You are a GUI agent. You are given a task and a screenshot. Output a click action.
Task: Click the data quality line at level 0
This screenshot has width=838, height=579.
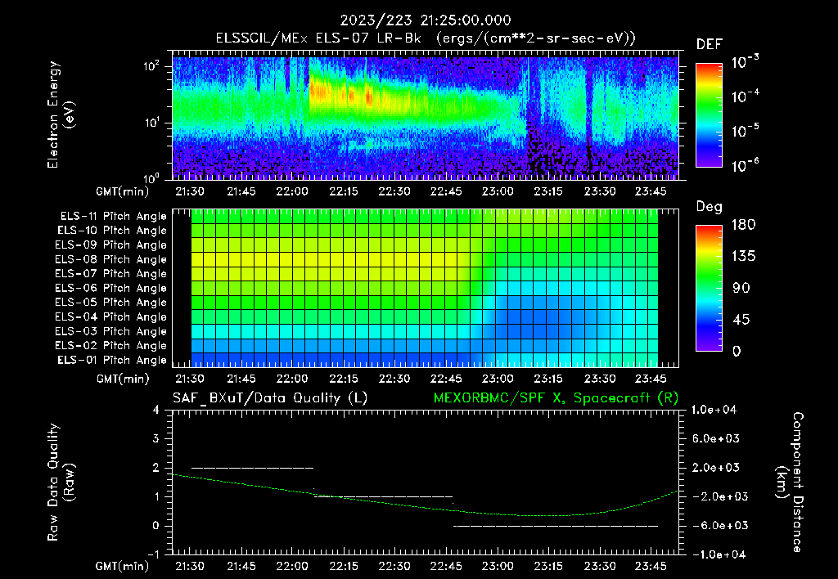coord(556,526)
